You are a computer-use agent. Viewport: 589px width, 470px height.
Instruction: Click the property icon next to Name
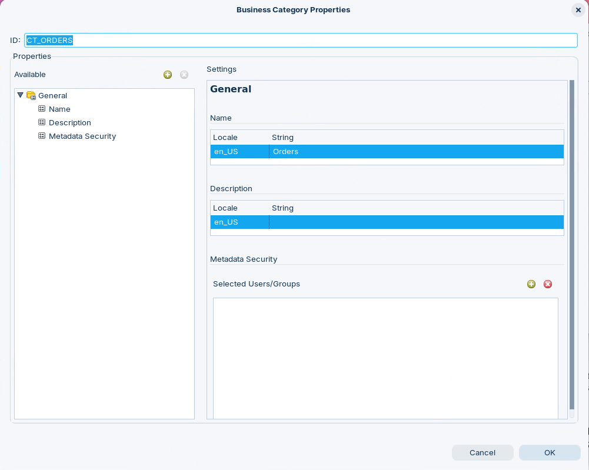point(42,109)
